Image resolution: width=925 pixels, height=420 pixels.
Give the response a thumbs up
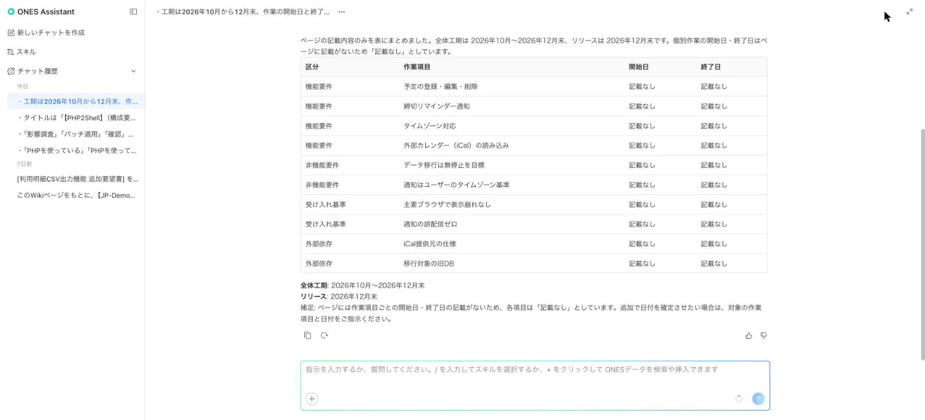click(749, 335)
